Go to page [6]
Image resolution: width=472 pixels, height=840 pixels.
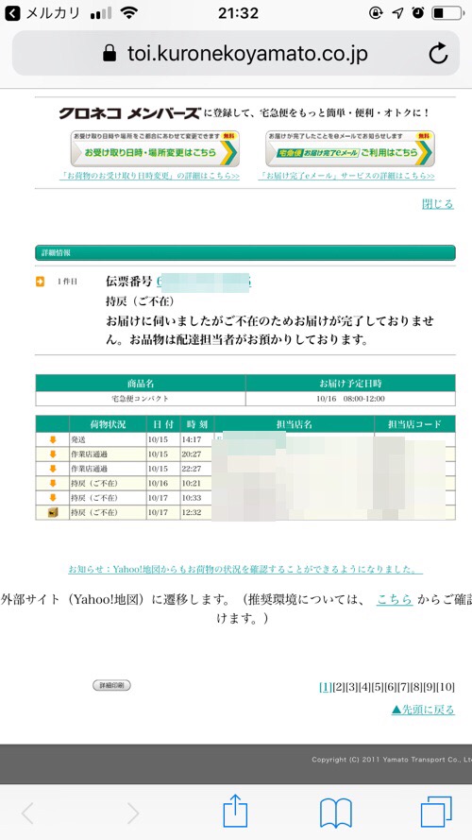(390, 687)
